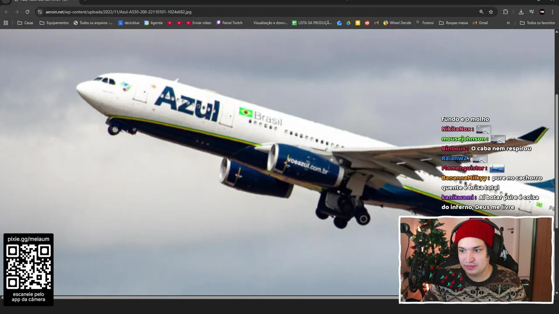Open the Agenda calendar bookmark

(x=153, y=23)
